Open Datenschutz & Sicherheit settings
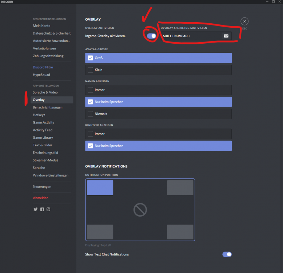The image size is (283, 273). pyautogui.click(x=52, y=33)
